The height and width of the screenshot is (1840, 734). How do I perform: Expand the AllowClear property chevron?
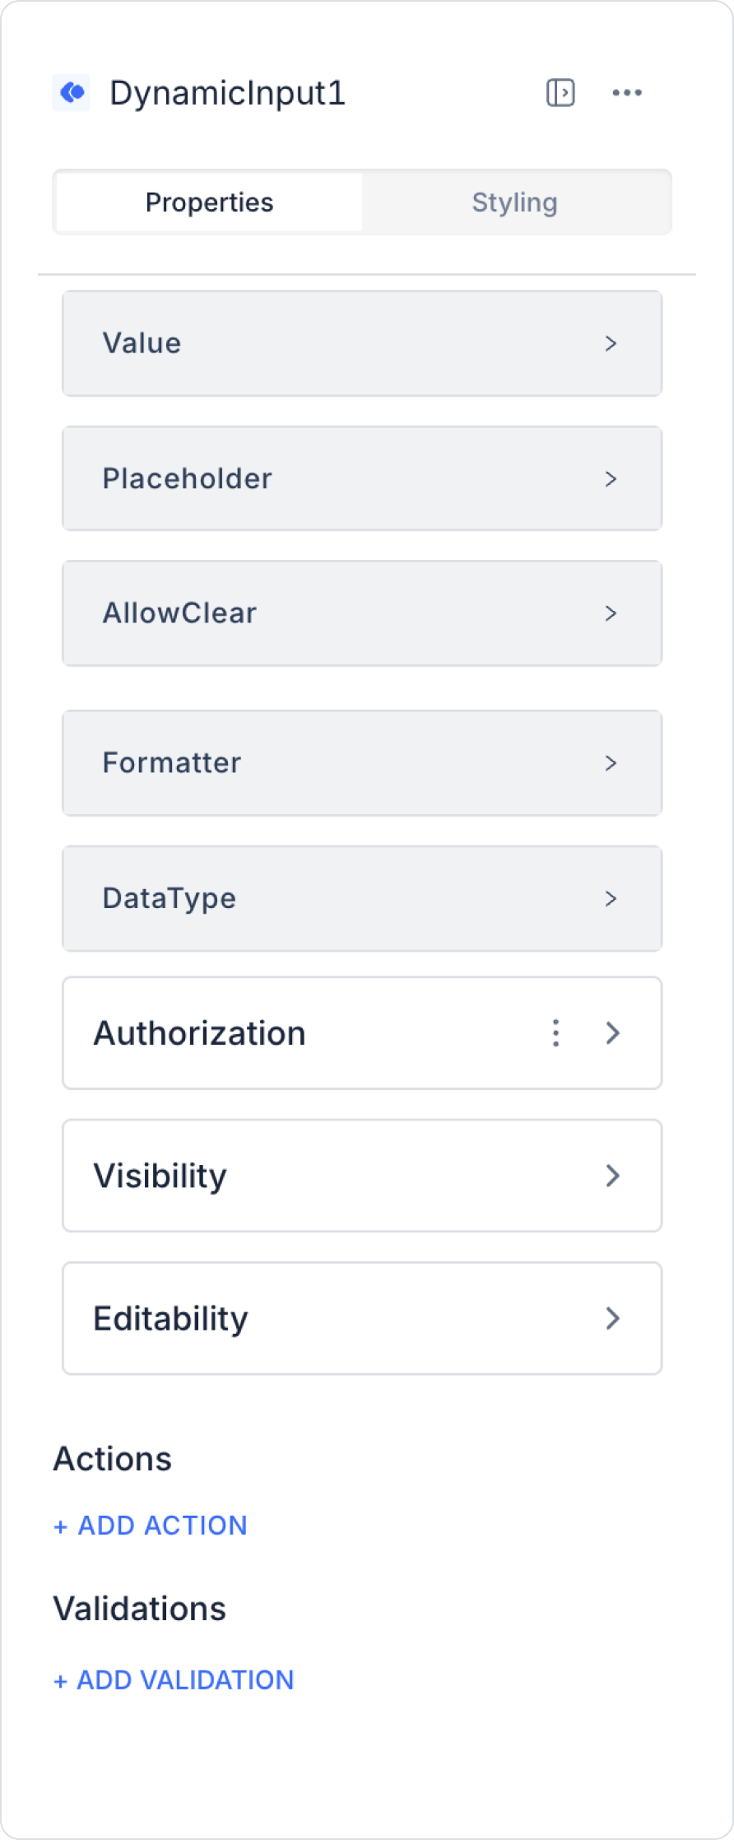click(x=611, y=613)
